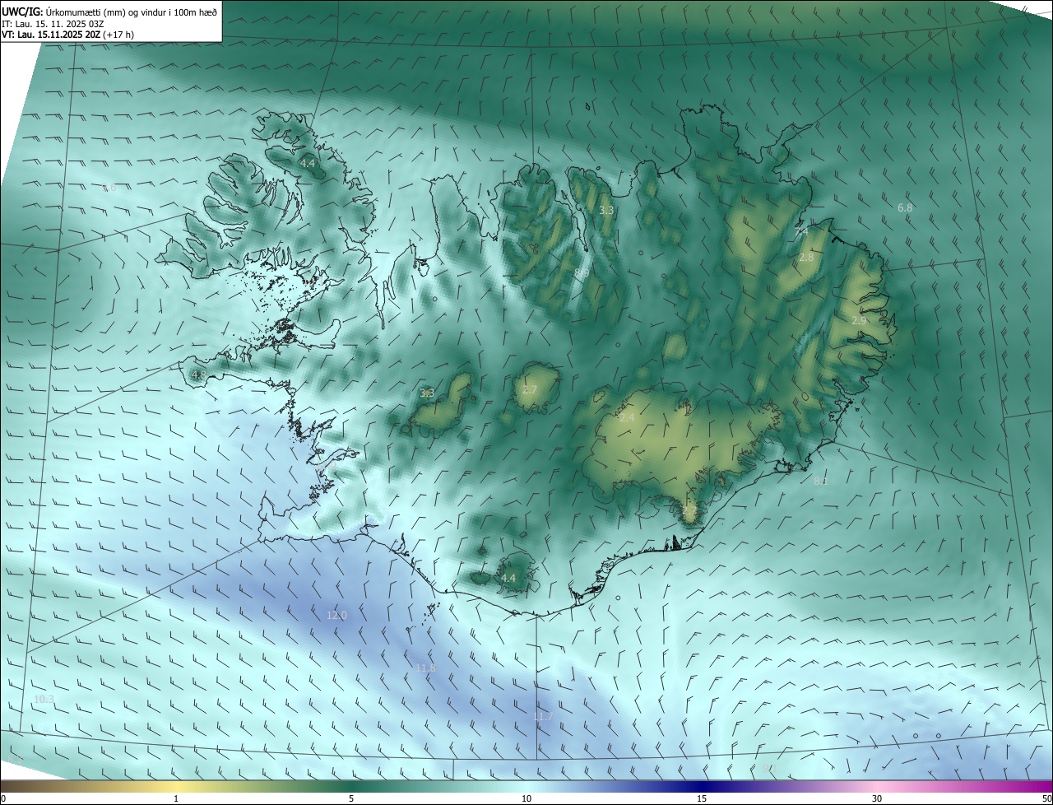Viewport: 1053px width, 805px height.
Task: Click the 12.0 value on the map
Action: pyautogui.click(x=337, y=615)
